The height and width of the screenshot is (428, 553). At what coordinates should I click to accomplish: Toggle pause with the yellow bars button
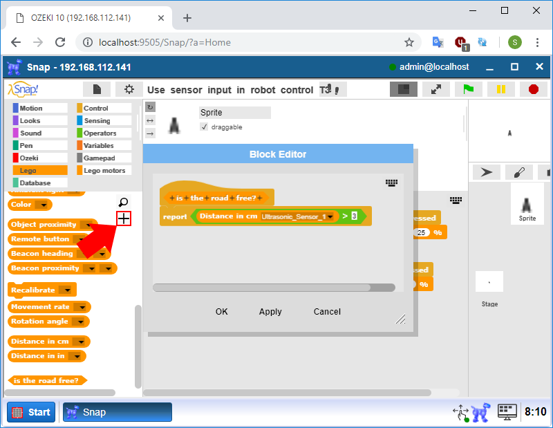click(x=500, y=89)
